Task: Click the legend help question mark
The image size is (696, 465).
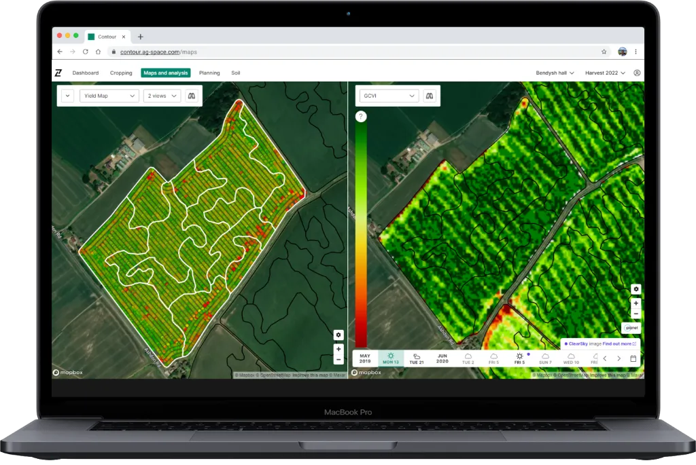Action: click(x=361, y=117)
